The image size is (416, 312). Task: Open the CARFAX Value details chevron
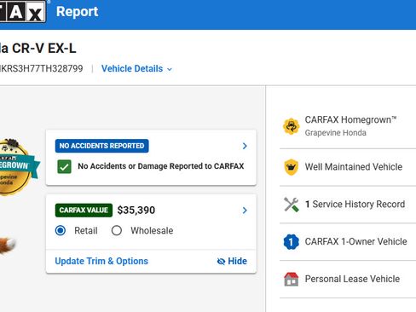[245, 211]
